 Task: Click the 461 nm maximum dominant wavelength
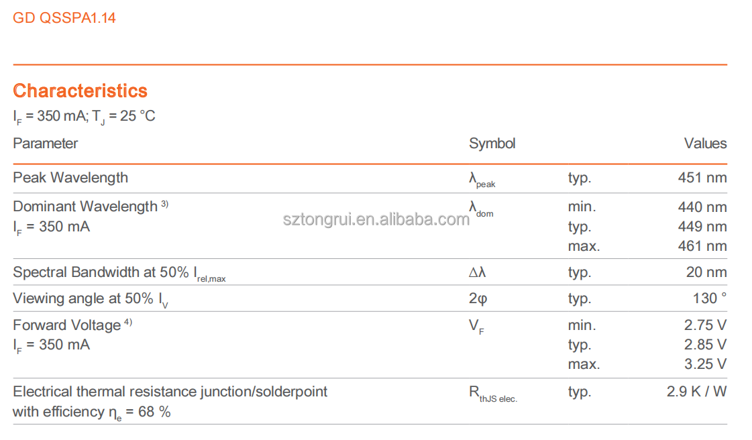(702, 246)
